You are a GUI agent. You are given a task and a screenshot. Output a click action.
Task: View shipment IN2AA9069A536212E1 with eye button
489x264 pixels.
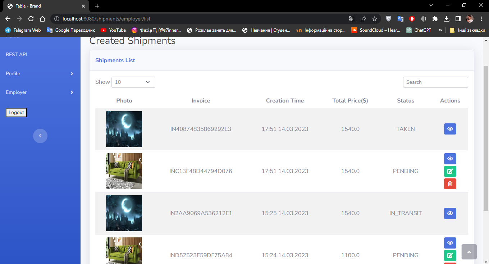450,213
